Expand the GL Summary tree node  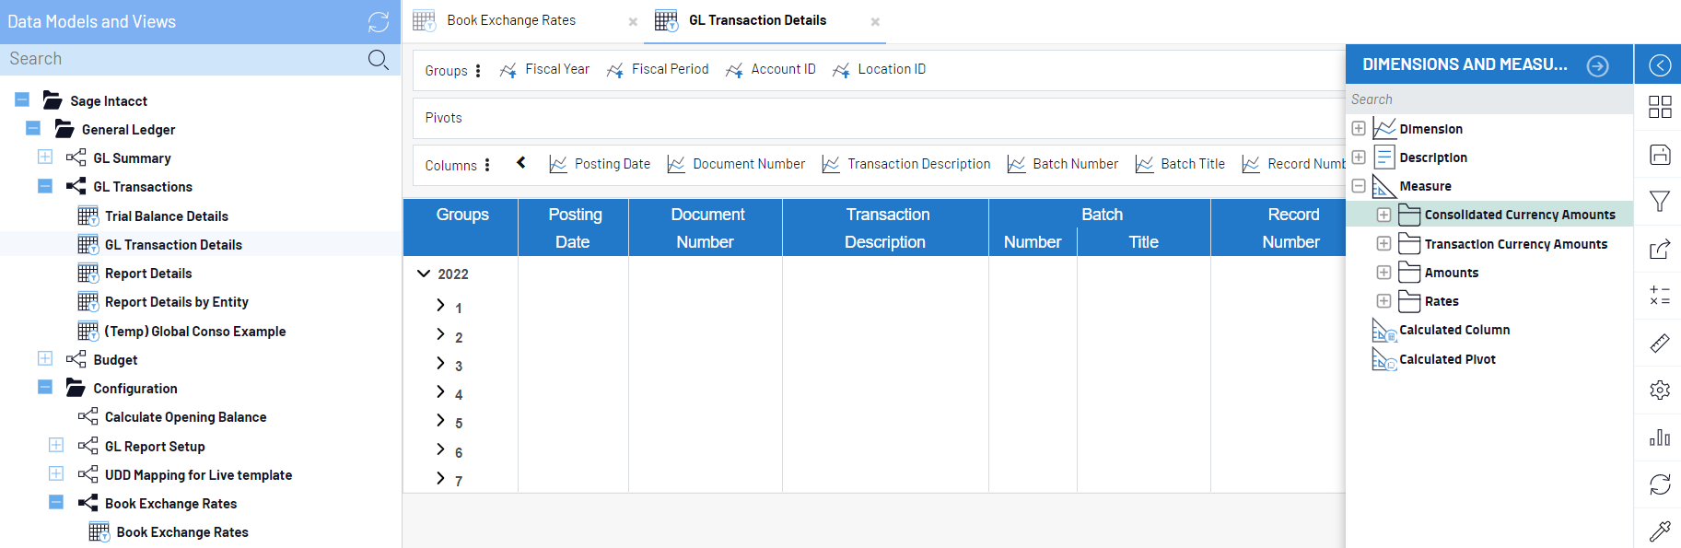(x=45, y=157)
